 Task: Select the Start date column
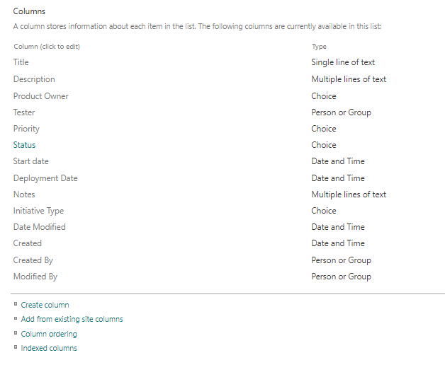pyautogui.click(x=31, y=161)
